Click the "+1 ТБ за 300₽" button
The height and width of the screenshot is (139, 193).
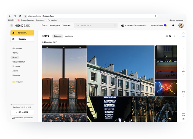(x=22, y=112)
